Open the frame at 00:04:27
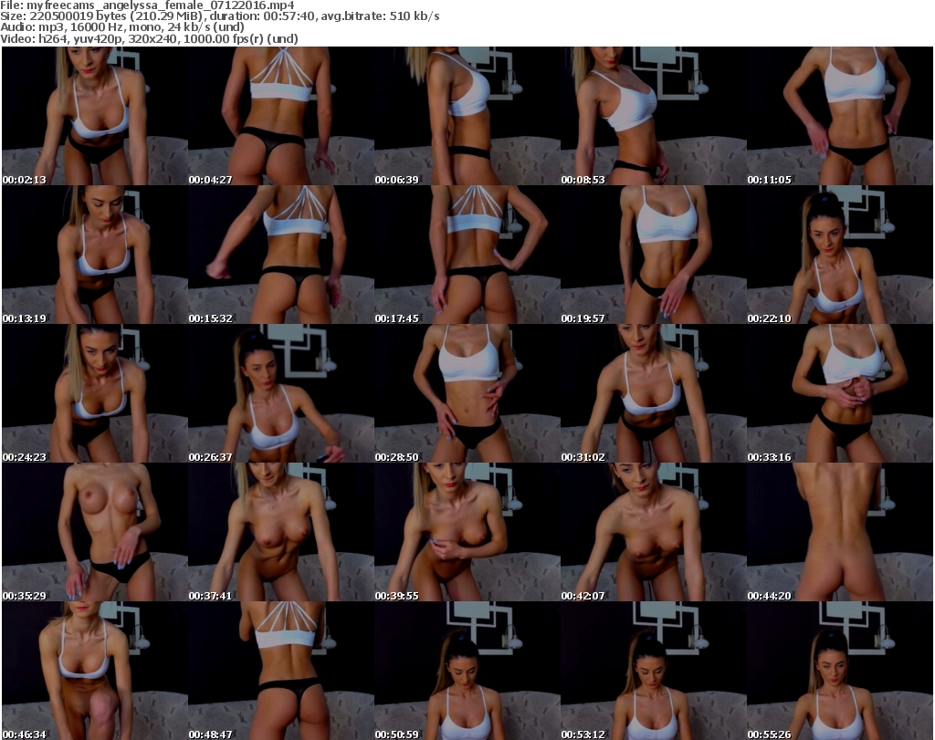The width and height of the screenshot is (935, 740). (x=281, y=116)
